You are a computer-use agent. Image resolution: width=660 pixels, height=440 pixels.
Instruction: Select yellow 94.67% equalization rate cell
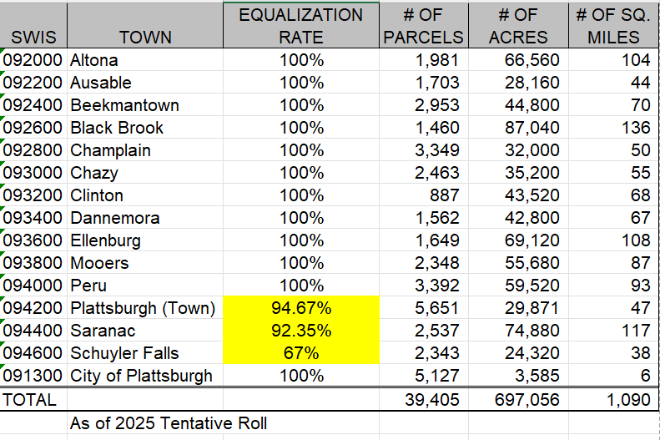[301, 309]
